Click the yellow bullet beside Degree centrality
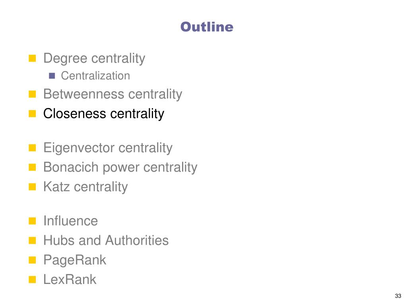Viewport: 407px width, 305px height. (32, 58)
